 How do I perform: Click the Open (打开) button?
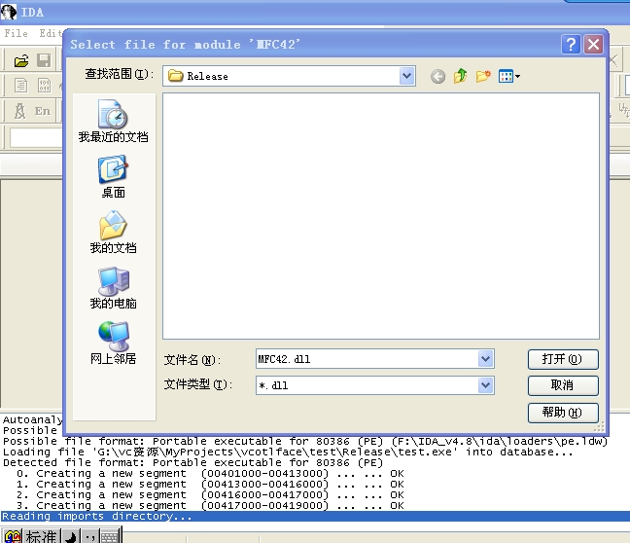pos(563,359)
